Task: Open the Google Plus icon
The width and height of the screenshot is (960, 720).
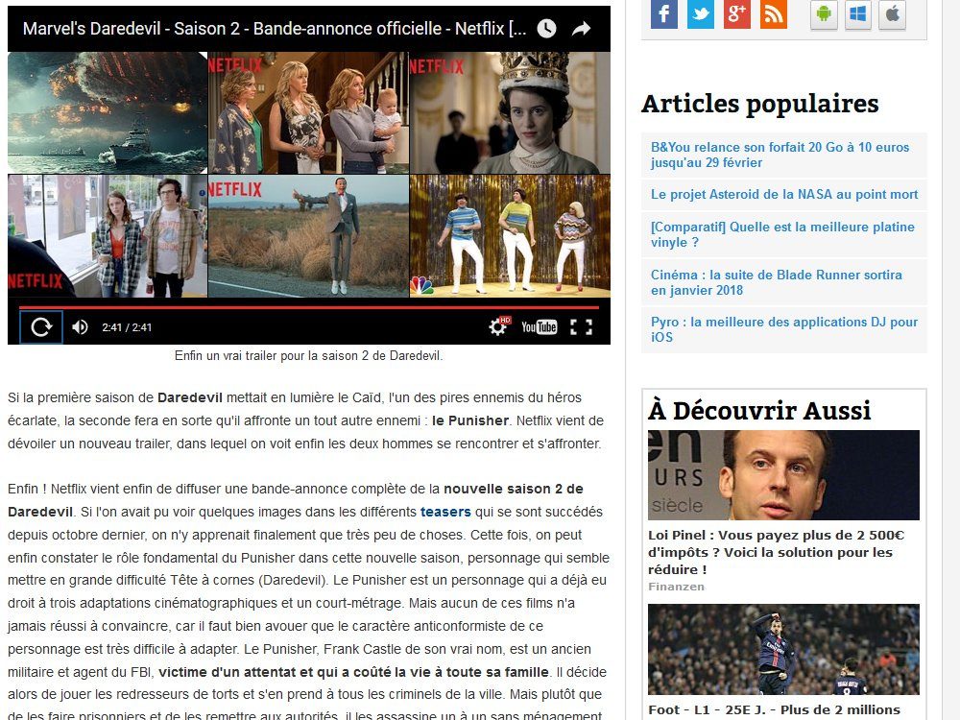Action: (737, 13)
